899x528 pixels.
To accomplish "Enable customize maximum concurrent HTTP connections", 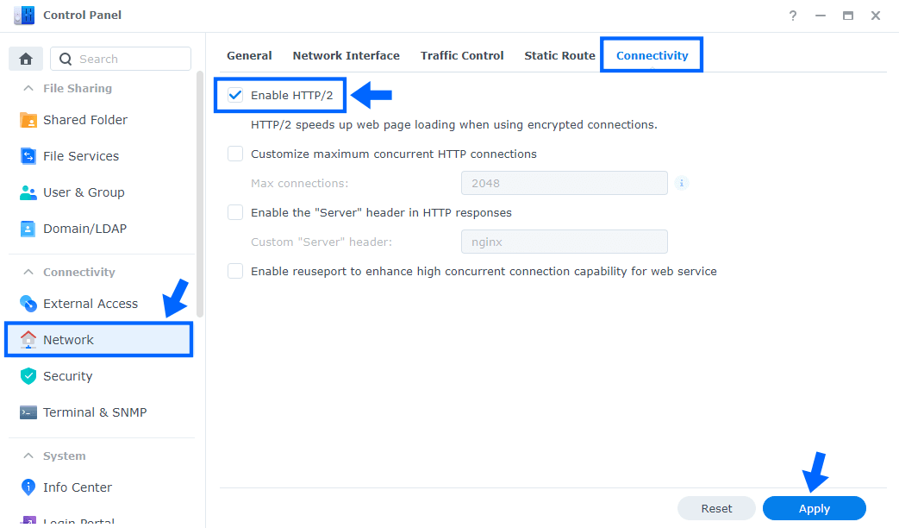I will [x=234, y=154].
